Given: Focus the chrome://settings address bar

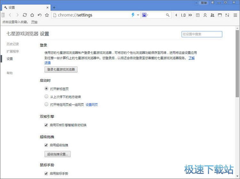Looking at the screenshot, I should pyautogui.click(x=93, y=15).
